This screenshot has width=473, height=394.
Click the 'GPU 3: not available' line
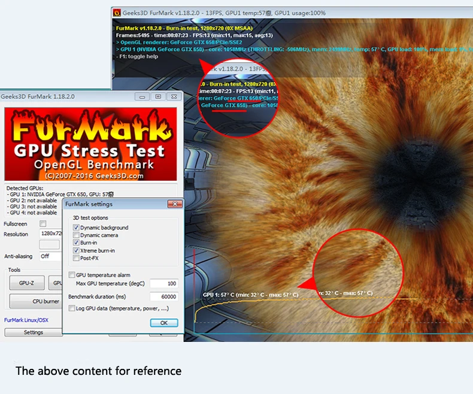click(x=32, y=207)
